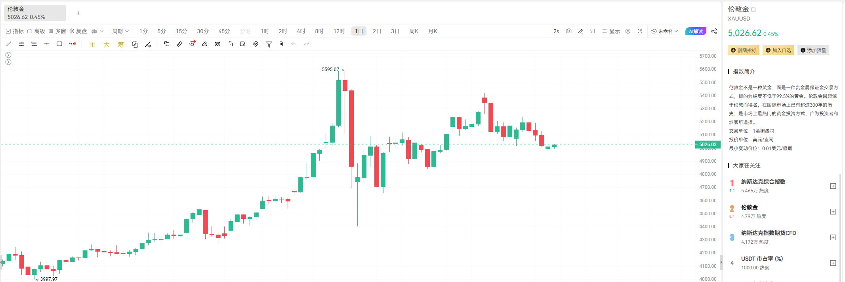The width and height of the screenshot is (845, 282).
Task: Select the measure ruler tool
Action: [179, 44]
